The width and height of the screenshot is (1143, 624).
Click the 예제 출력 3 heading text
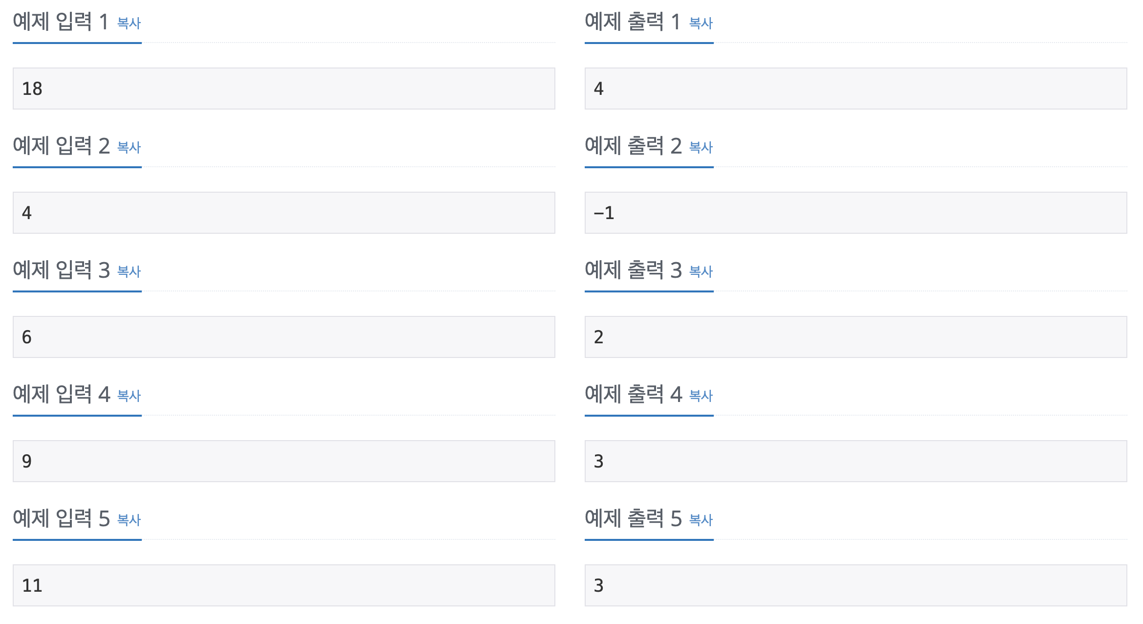pos(633,270)
